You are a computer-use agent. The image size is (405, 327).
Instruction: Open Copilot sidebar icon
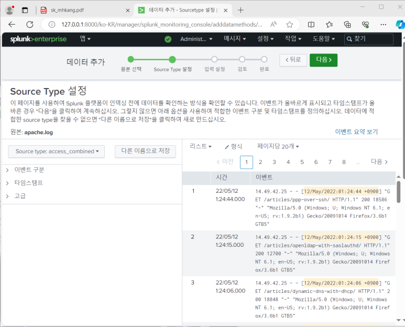pyautogui.click(x=400, y=25)
